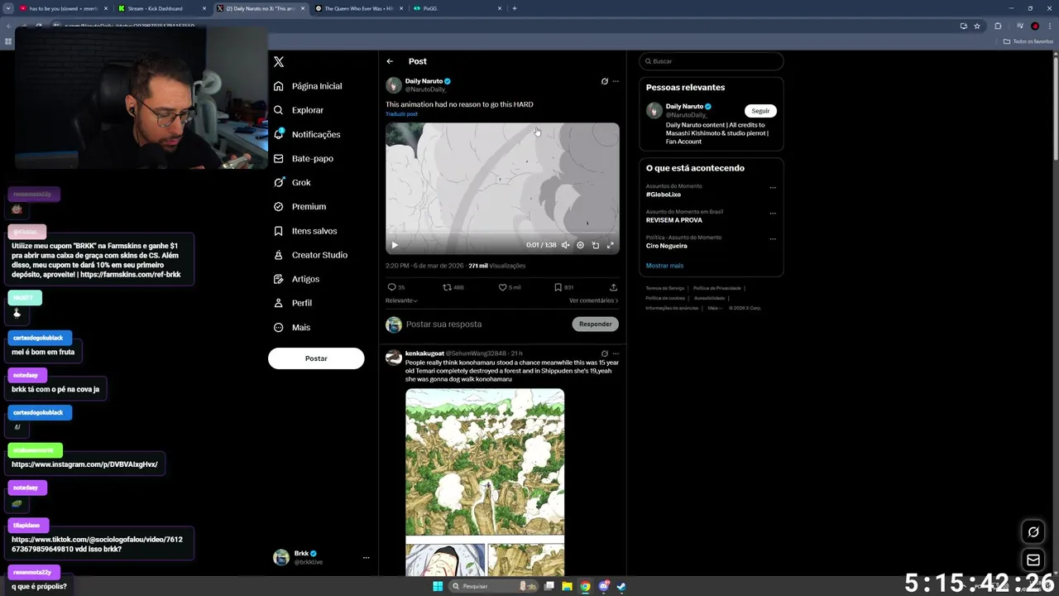Open Chrome from taskbar
This screenshot has height=596, width=1059.
(585, 586)
